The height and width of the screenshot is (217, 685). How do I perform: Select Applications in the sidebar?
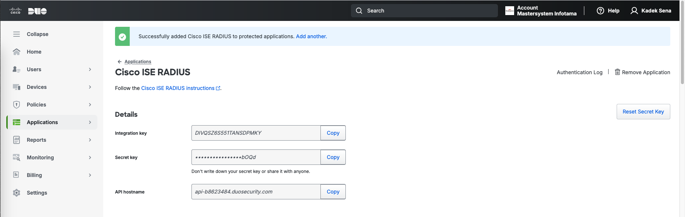click(x=42, y=122)
